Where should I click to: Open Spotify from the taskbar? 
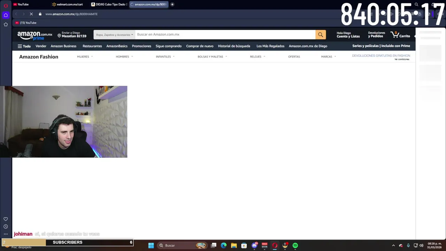click(295, 245)
